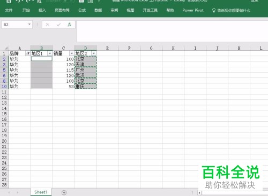Click the 告诉我你想要做什么 search box

pos(234,11)
